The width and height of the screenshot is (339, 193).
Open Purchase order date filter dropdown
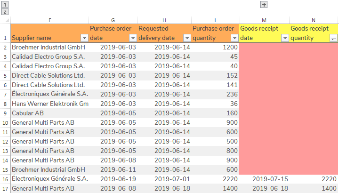132,38
